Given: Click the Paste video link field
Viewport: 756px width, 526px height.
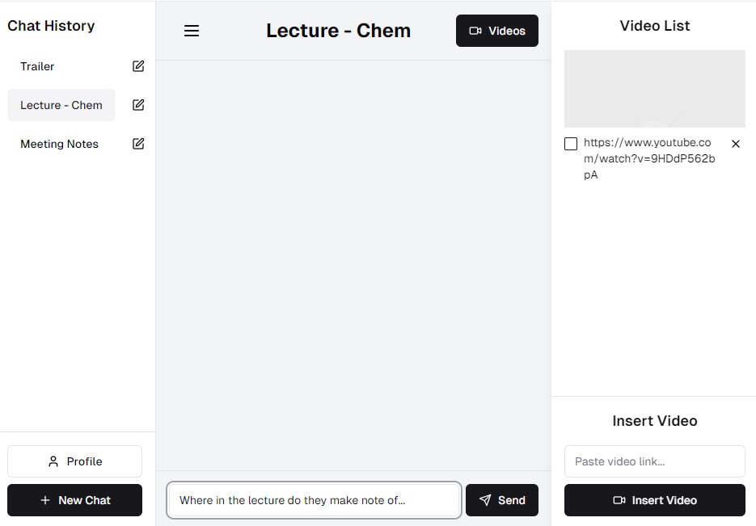Looking at the screenshot, I should [654, 461].
